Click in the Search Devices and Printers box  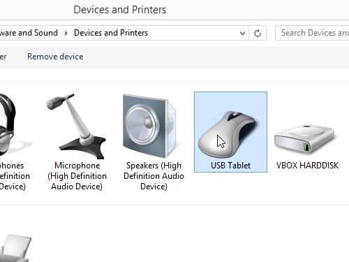312,33
